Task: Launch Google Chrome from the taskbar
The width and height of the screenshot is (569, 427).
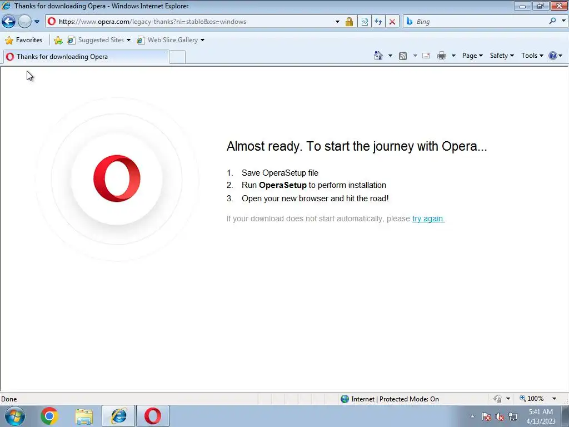Action: point(49,416)
